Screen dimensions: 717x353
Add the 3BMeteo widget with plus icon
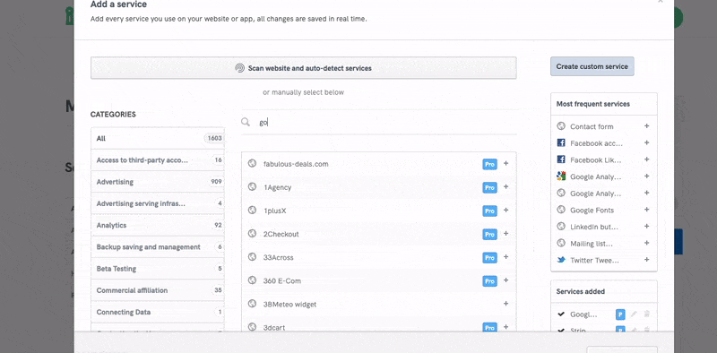click(505, 304)
